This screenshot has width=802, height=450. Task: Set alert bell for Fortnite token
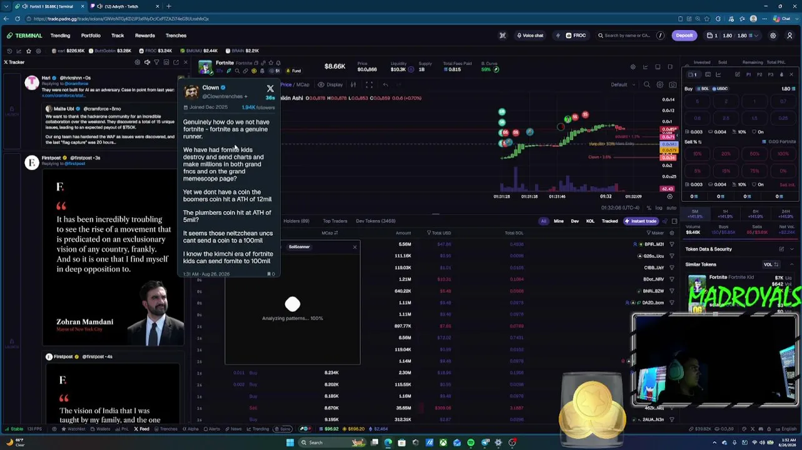click(x=278, y=63)
